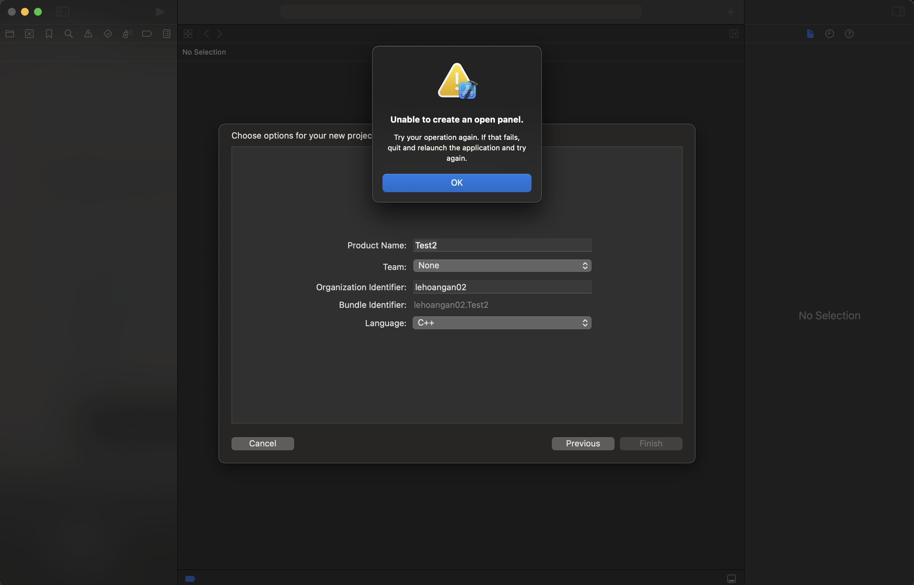Click the blue filter tag at bottom
The image size is (914, 585).
(x=190, y=578)
